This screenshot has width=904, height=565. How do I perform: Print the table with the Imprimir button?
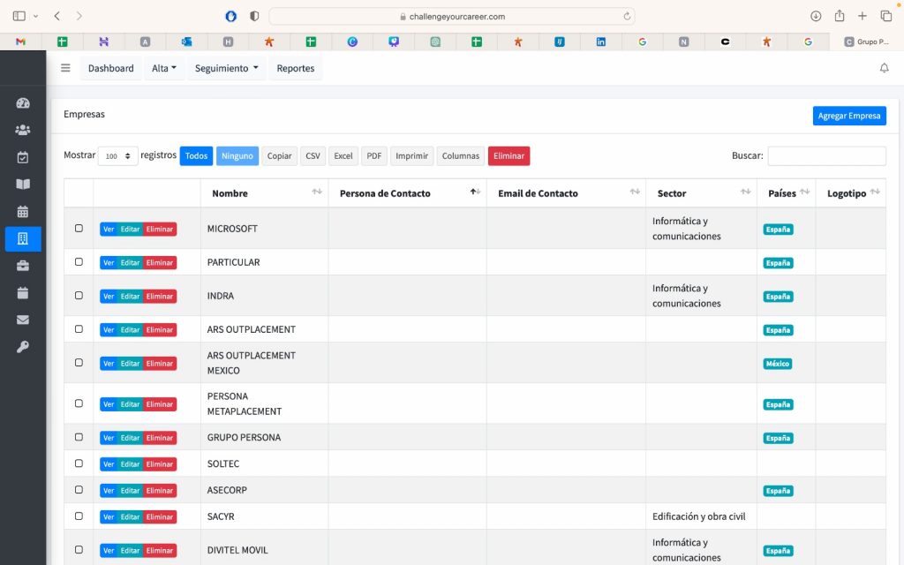(411, 155)
